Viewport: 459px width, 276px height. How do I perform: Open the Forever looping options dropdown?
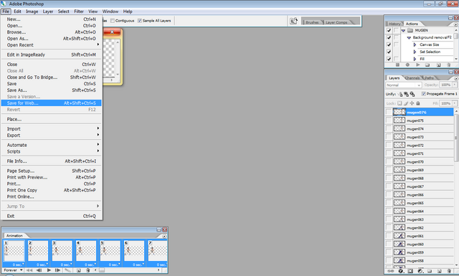(13, 270)
